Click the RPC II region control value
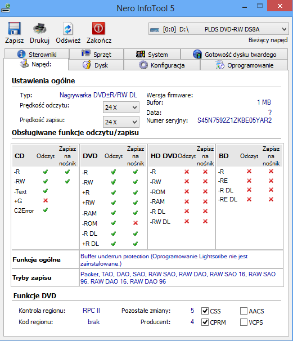The width and height of the screenshot is (293, 341). [x=91, y=311]
